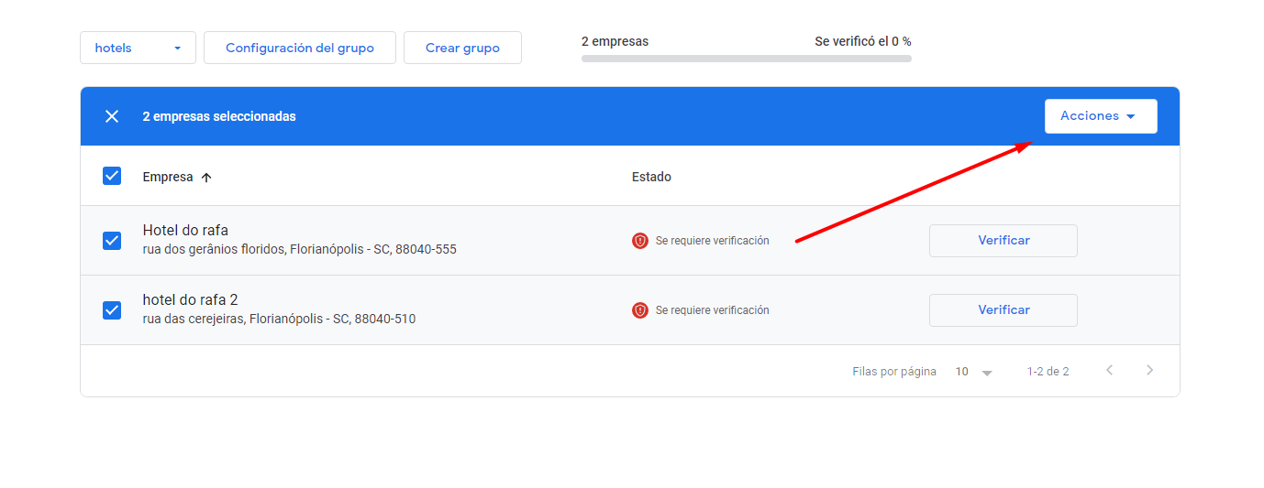Click the verification progress bar
This screenshot has height=488, width=1264.
point(747,59)
